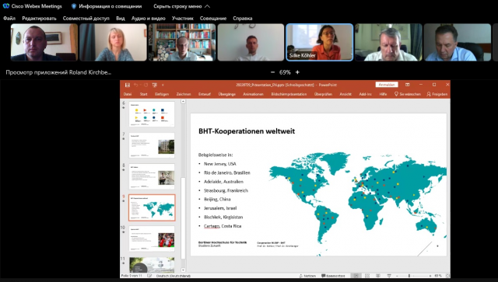
Task: Open the Редактировать menu
Action: 39,19
